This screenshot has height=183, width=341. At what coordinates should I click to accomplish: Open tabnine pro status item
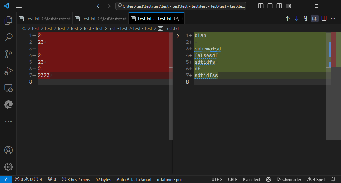(x=170, y=179)
